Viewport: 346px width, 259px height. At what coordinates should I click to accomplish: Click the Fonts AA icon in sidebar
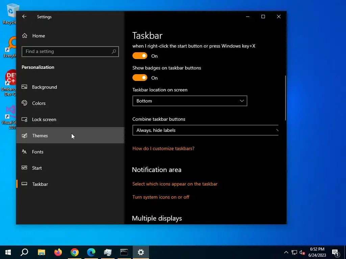[24, 151]
